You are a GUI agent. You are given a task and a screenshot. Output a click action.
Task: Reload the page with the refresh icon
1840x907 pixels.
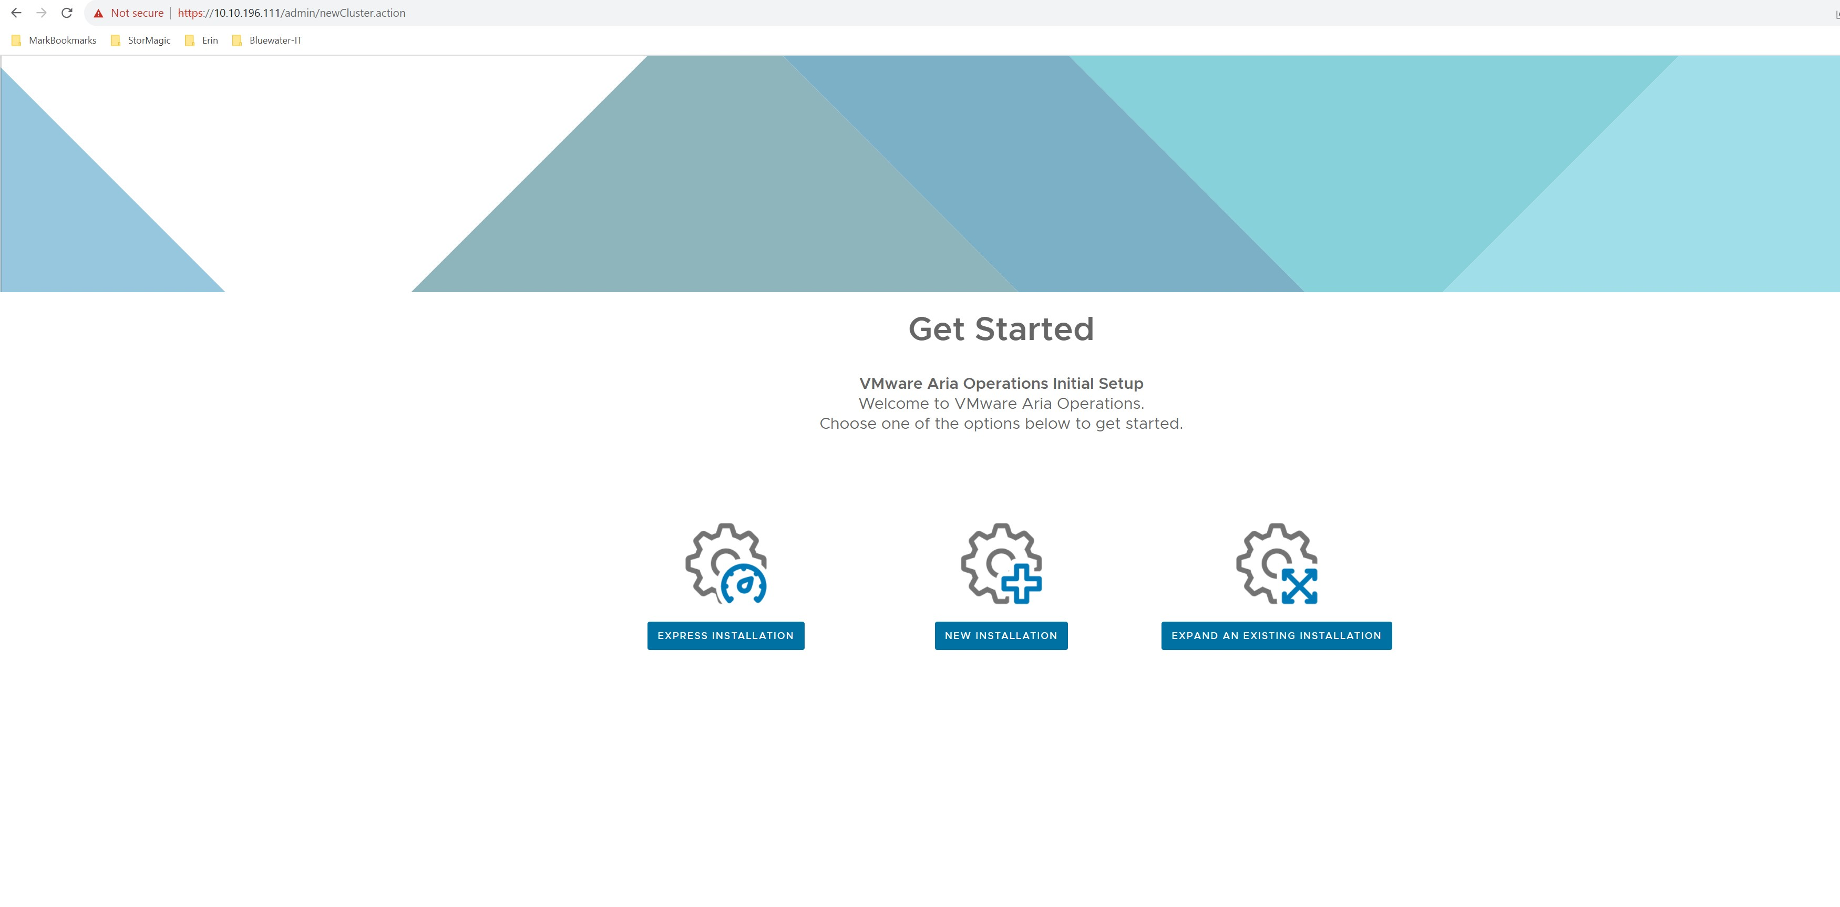(67, 13)
